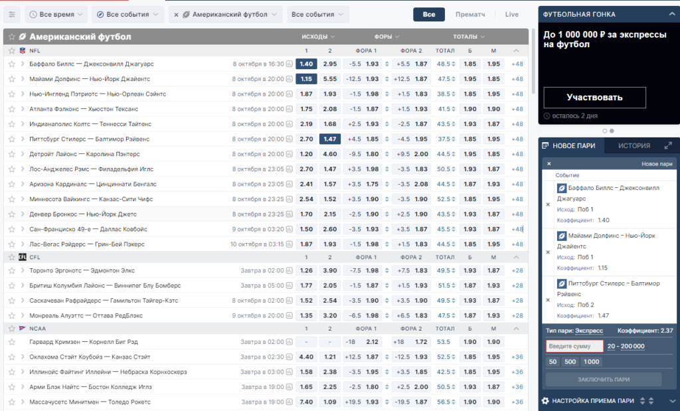Expand the Майами Долфинс — Нью-Йорк Джайентс row
Viewport: 680px width, 411px height.
pos(23,79)
